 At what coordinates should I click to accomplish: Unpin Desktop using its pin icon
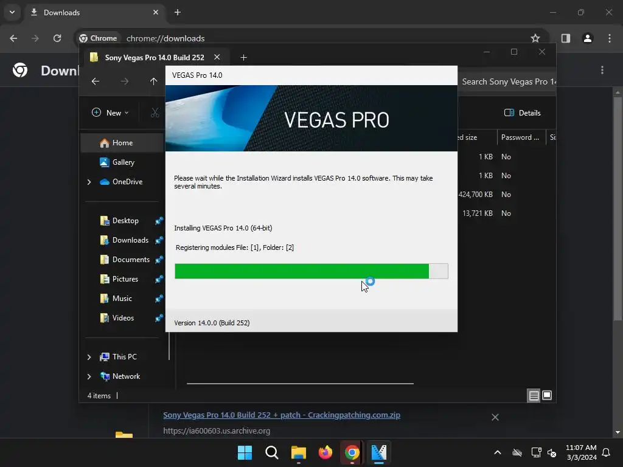coord(159,221)
